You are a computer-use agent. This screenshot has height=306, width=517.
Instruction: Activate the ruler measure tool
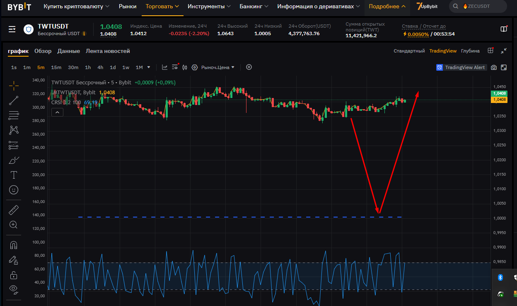pyautogui.click(x=14, y=210)
